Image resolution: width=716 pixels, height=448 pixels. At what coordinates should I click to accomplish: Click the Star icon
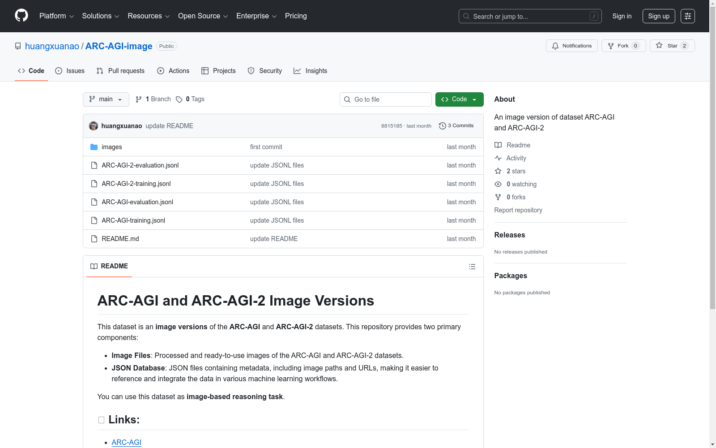(659, 45)
